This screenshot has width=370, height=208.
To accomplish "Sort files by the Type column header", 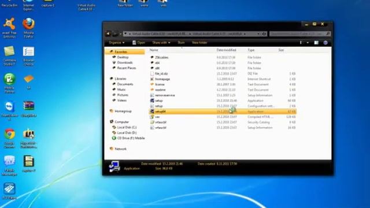I will tap(251, 50).
